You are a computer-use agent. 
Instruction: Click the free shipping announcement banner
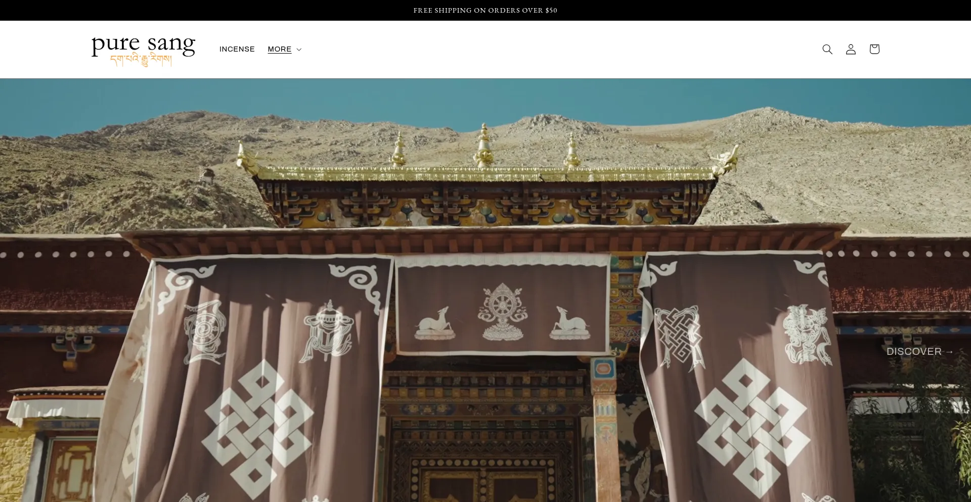tap(485, 10)
